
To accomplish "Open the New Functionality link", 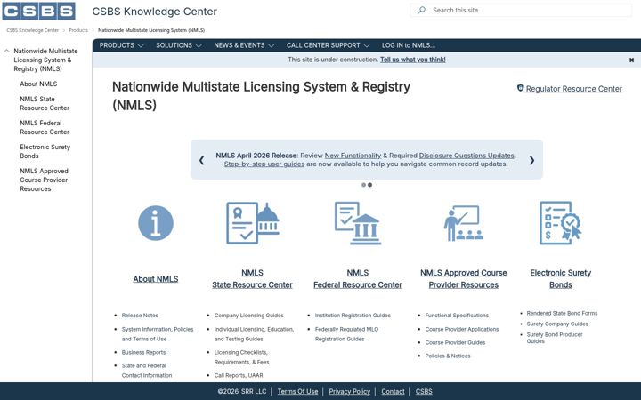I will pyautogui.click(x=353, y=156).
